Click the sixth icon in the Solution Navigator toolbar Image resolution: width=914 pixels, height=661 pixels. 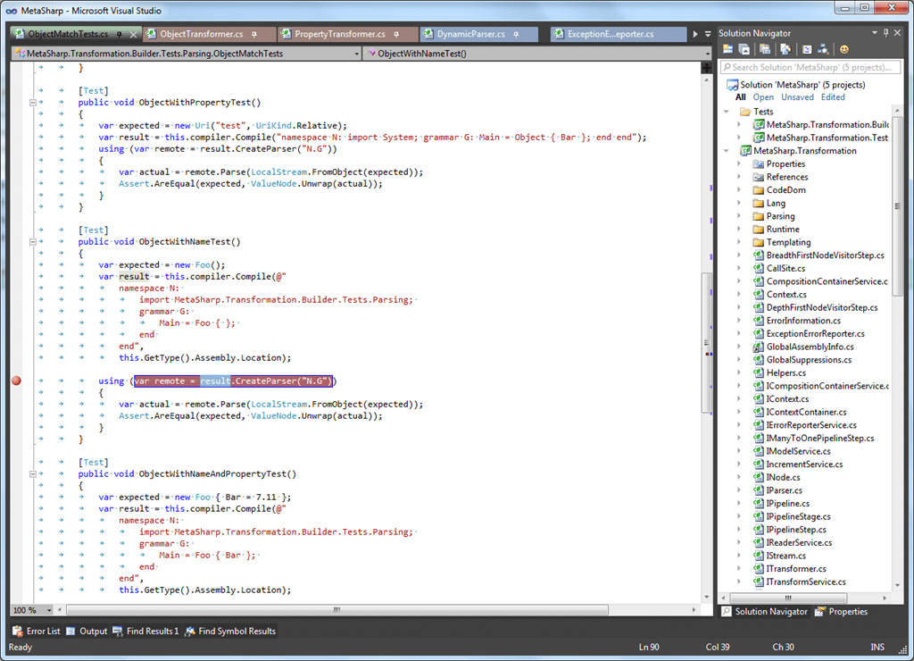[823, 50]
